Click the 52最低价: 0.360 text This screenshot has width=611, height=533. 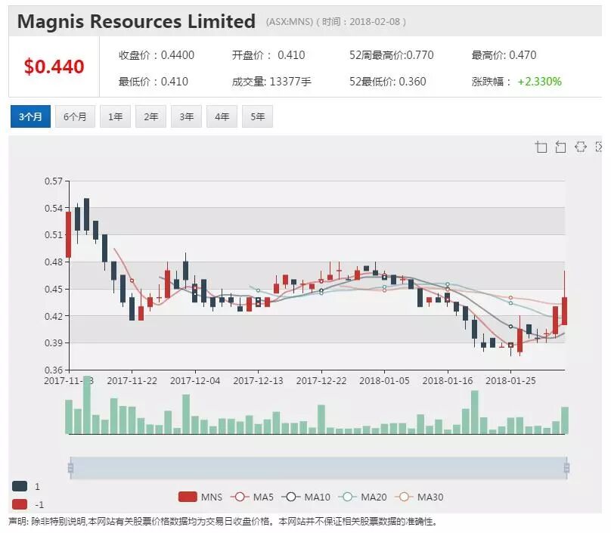[387, 82]
